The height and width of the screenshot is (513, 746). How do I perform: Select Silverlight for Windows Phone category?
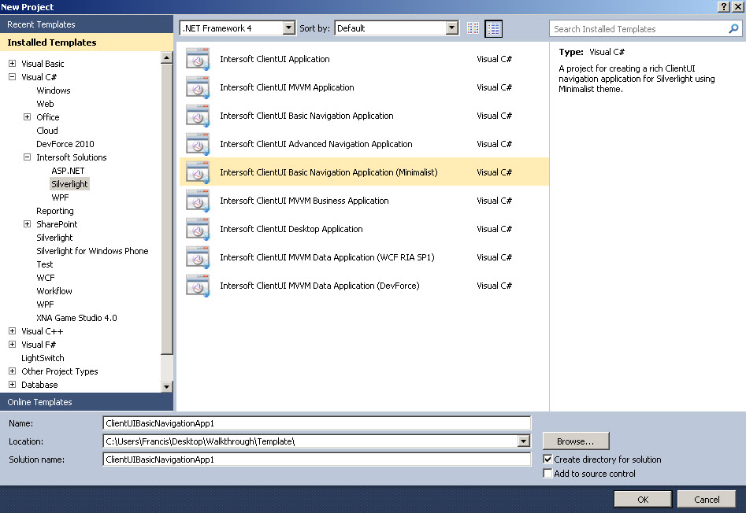(92, 251)
